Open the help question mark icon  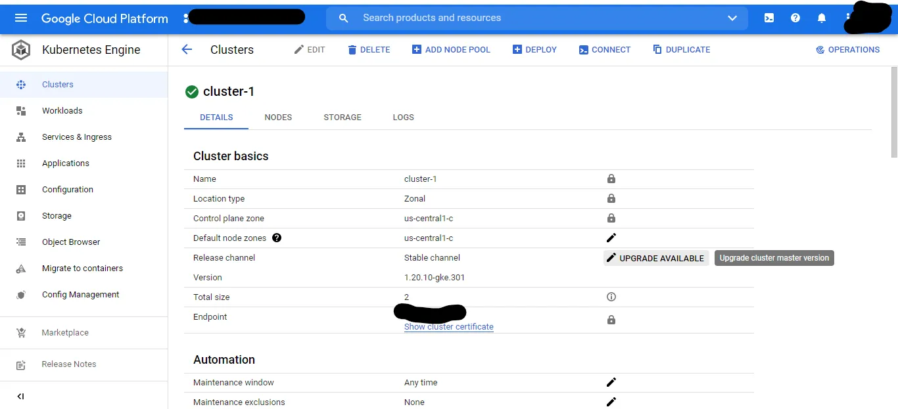click(795, 18)
